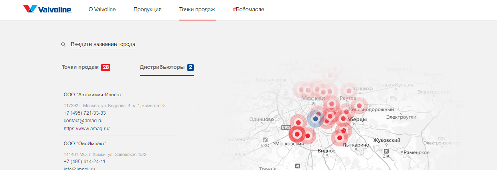Image resolution: width=497 pixels, height=170 pixels.
Task: Click the red marker just above Лыткарино
Action: [339, 138]
